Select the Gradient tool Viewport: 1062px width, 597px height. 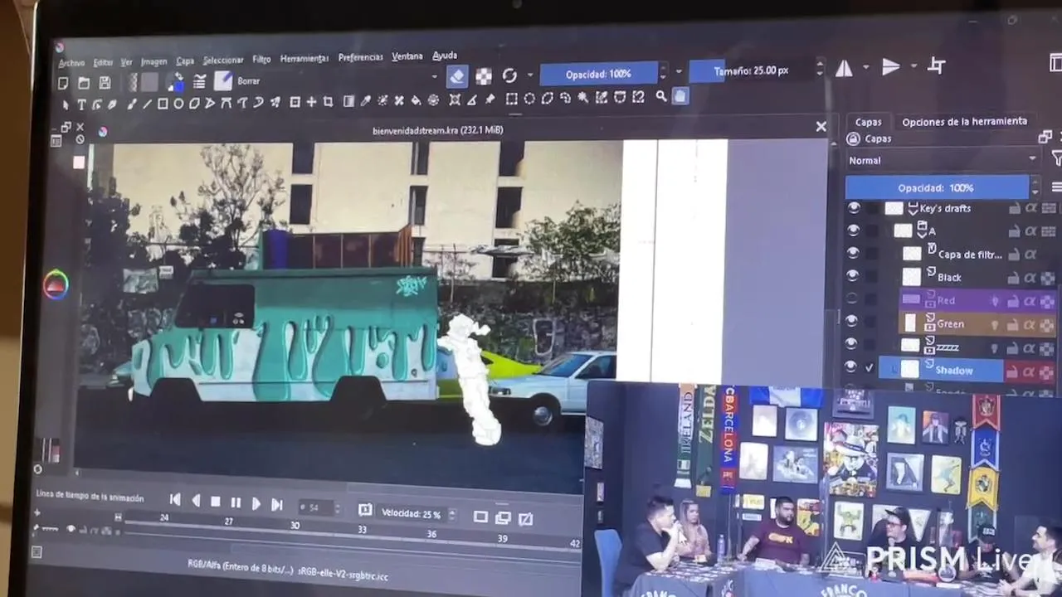click(348, 101)
